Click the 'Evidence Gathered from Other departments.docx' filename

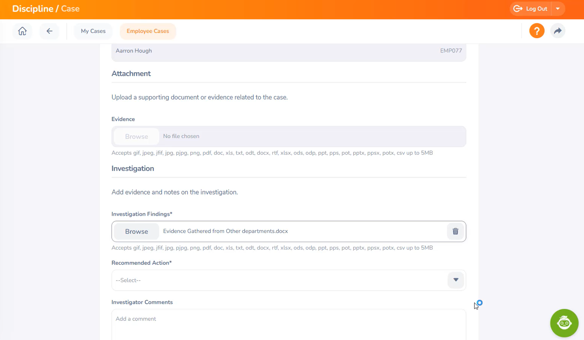tap(226, 231)
